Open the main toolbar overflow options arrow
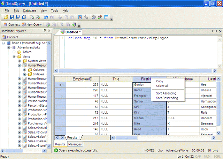Image resolution: width=223 pixels, height=159 pixels. pos(111,19)
